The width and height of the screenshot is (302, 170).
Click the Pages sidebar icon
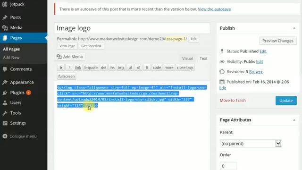coord(5,38)
